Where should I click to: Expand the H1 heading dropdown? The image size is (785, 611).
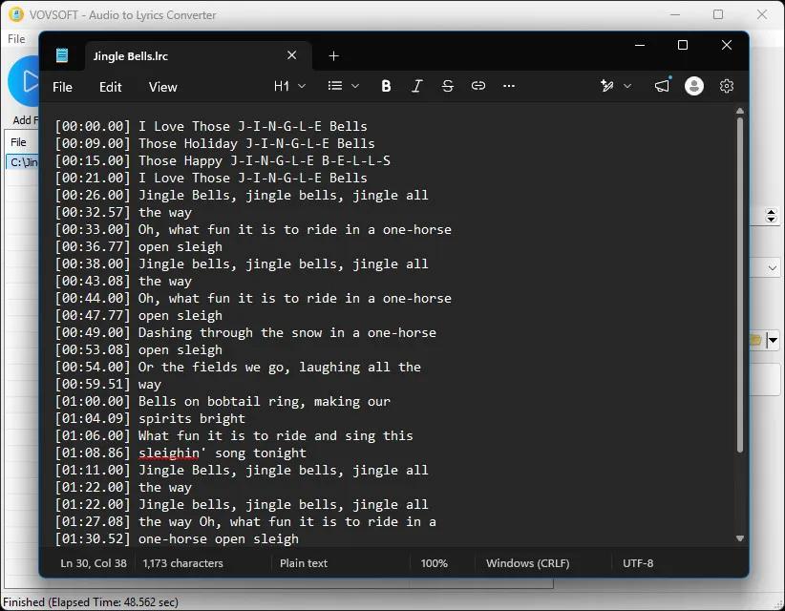tap(289, 86)
